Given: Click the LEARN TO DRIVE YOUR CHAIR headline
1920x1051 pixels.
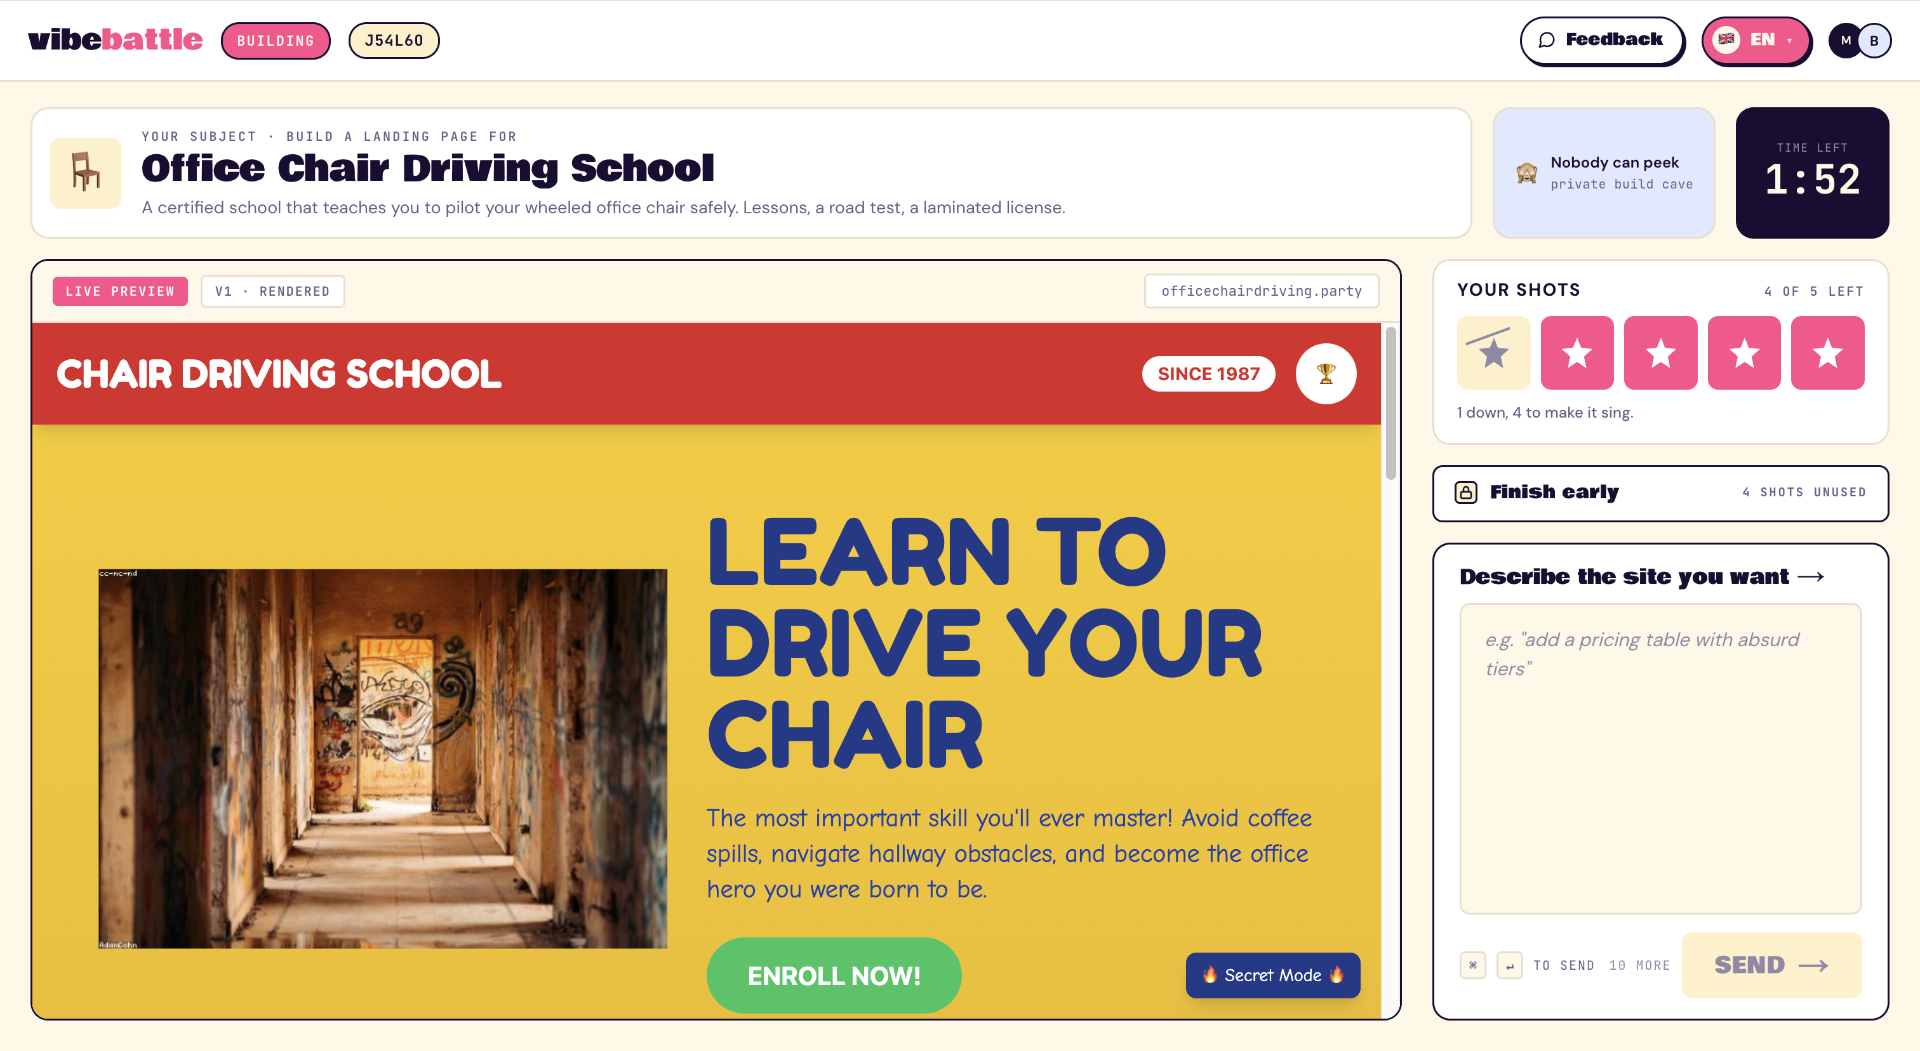Looking at the screenshot, I should pyautogui.click(x=984, y=643).
